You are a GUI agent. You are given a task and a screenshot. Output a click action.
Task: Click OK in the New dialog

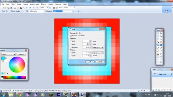[x=90, y=62]
